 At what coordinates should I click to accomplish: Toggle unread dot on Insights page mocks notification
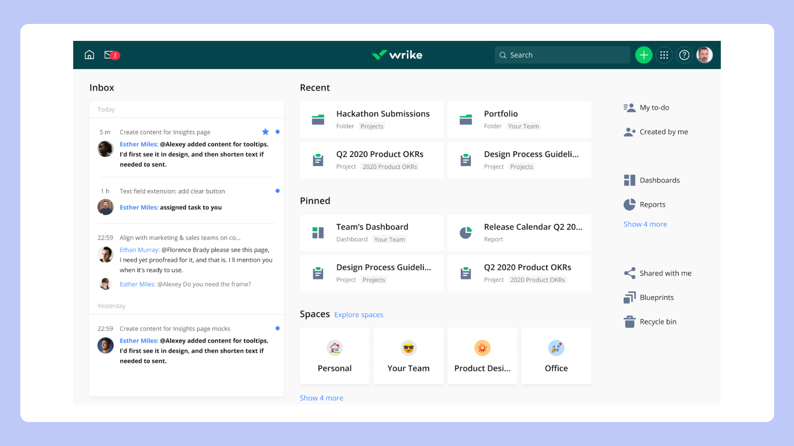coord(277,328)
